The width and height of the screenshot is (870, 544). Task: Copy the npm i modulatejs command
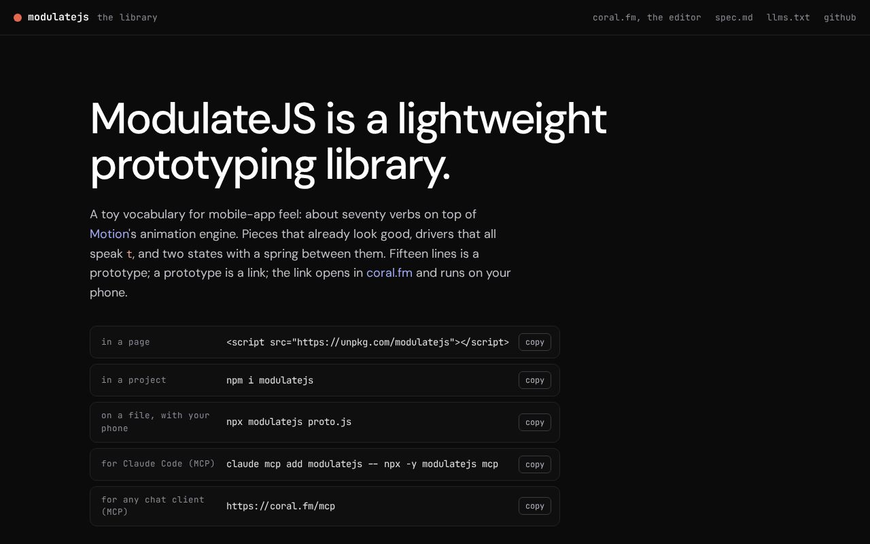click(535, 380)
